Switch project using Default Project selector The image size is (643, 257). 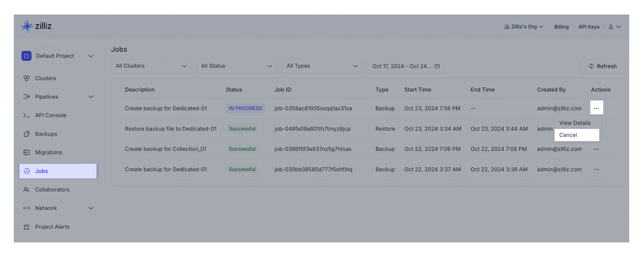58,56
